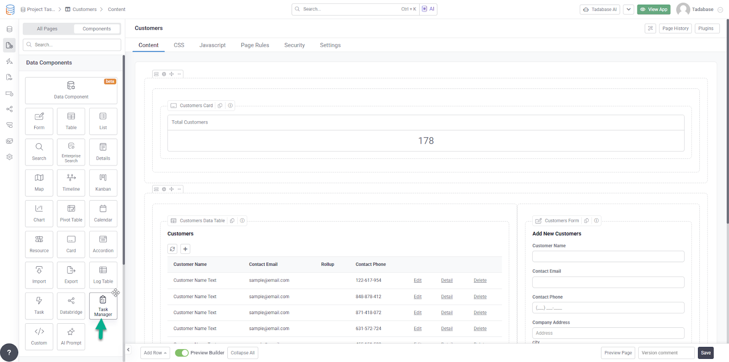Click the Save button
Screen dimensions: 729x362
pos(705,353)
